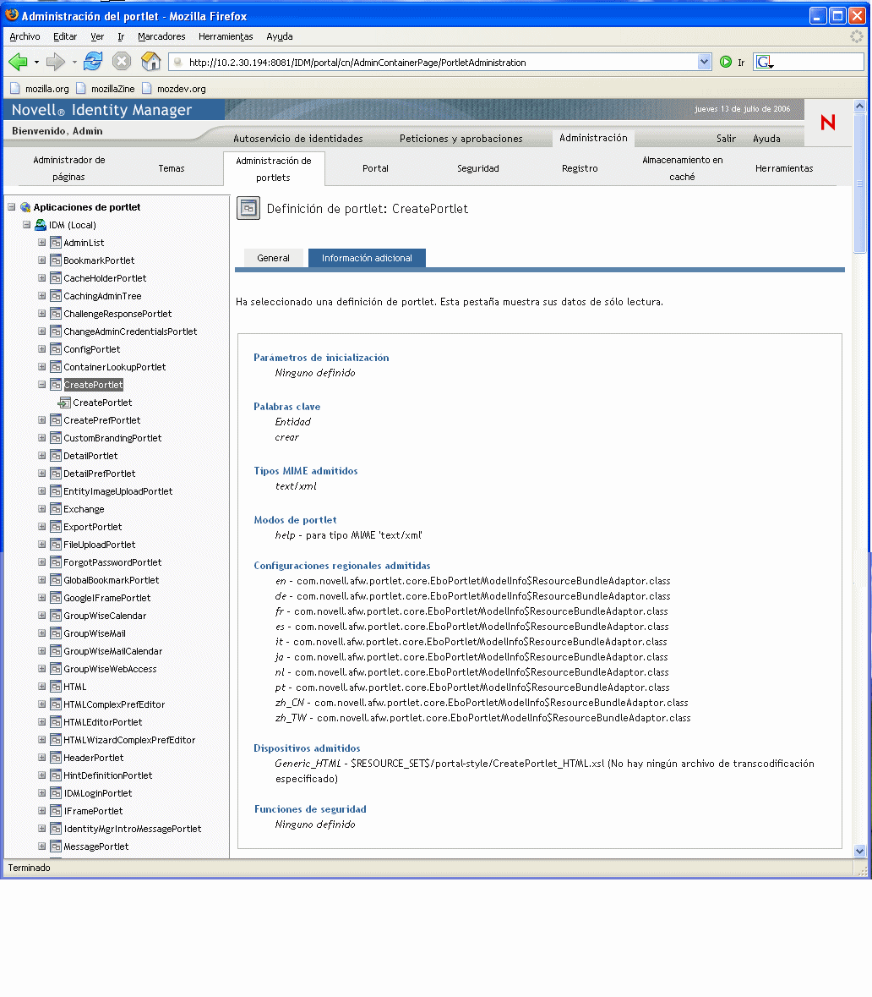
Task: Reload the page with the refresh icon
Action: point(93,62)
